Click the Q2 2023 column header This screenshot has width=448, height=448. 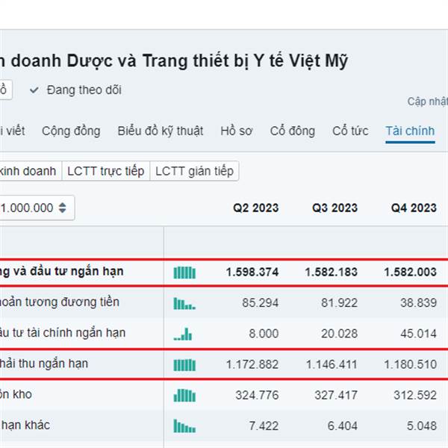point(255,208)
